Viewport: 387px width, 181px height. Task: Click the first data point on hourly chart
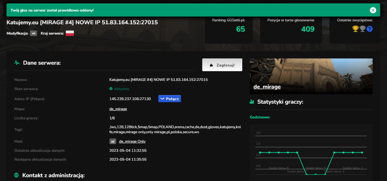(x=260, y=153)
